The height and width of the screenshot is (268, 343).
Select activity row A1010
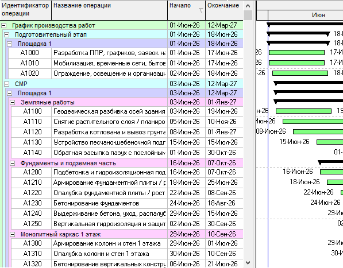click(126, 63)
